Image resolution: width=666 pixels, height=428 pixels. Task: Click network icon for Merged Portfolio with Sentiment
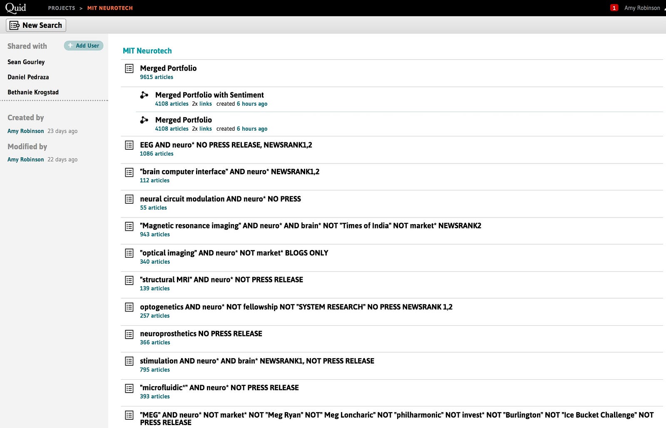144,95
